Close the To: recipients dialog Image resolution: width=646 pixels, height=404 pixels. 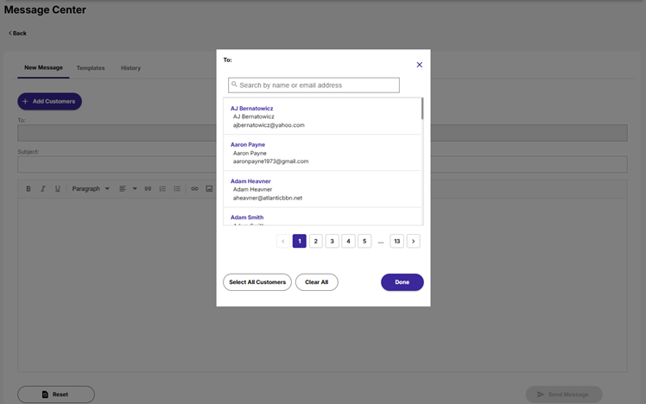(420, 65)
